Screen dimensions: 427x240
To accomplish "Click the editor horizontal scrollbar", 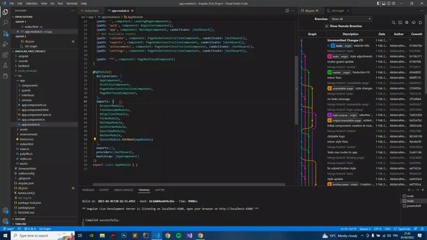I will (x=189, y=185).
